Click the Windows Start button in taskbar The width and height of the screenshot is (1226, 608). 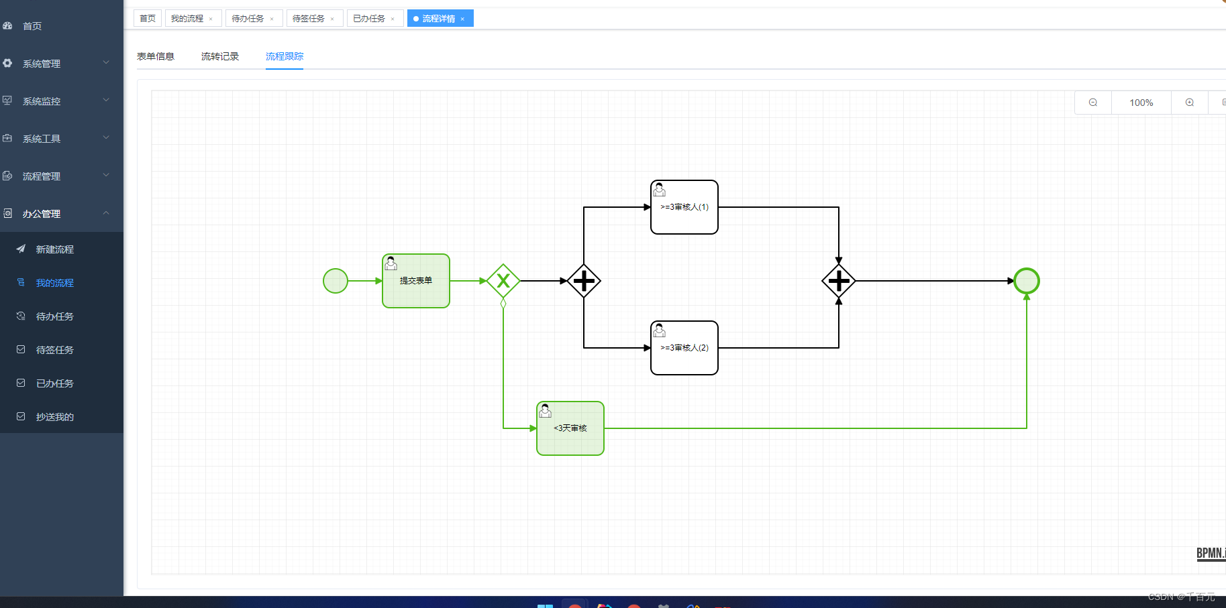point(545,605)
